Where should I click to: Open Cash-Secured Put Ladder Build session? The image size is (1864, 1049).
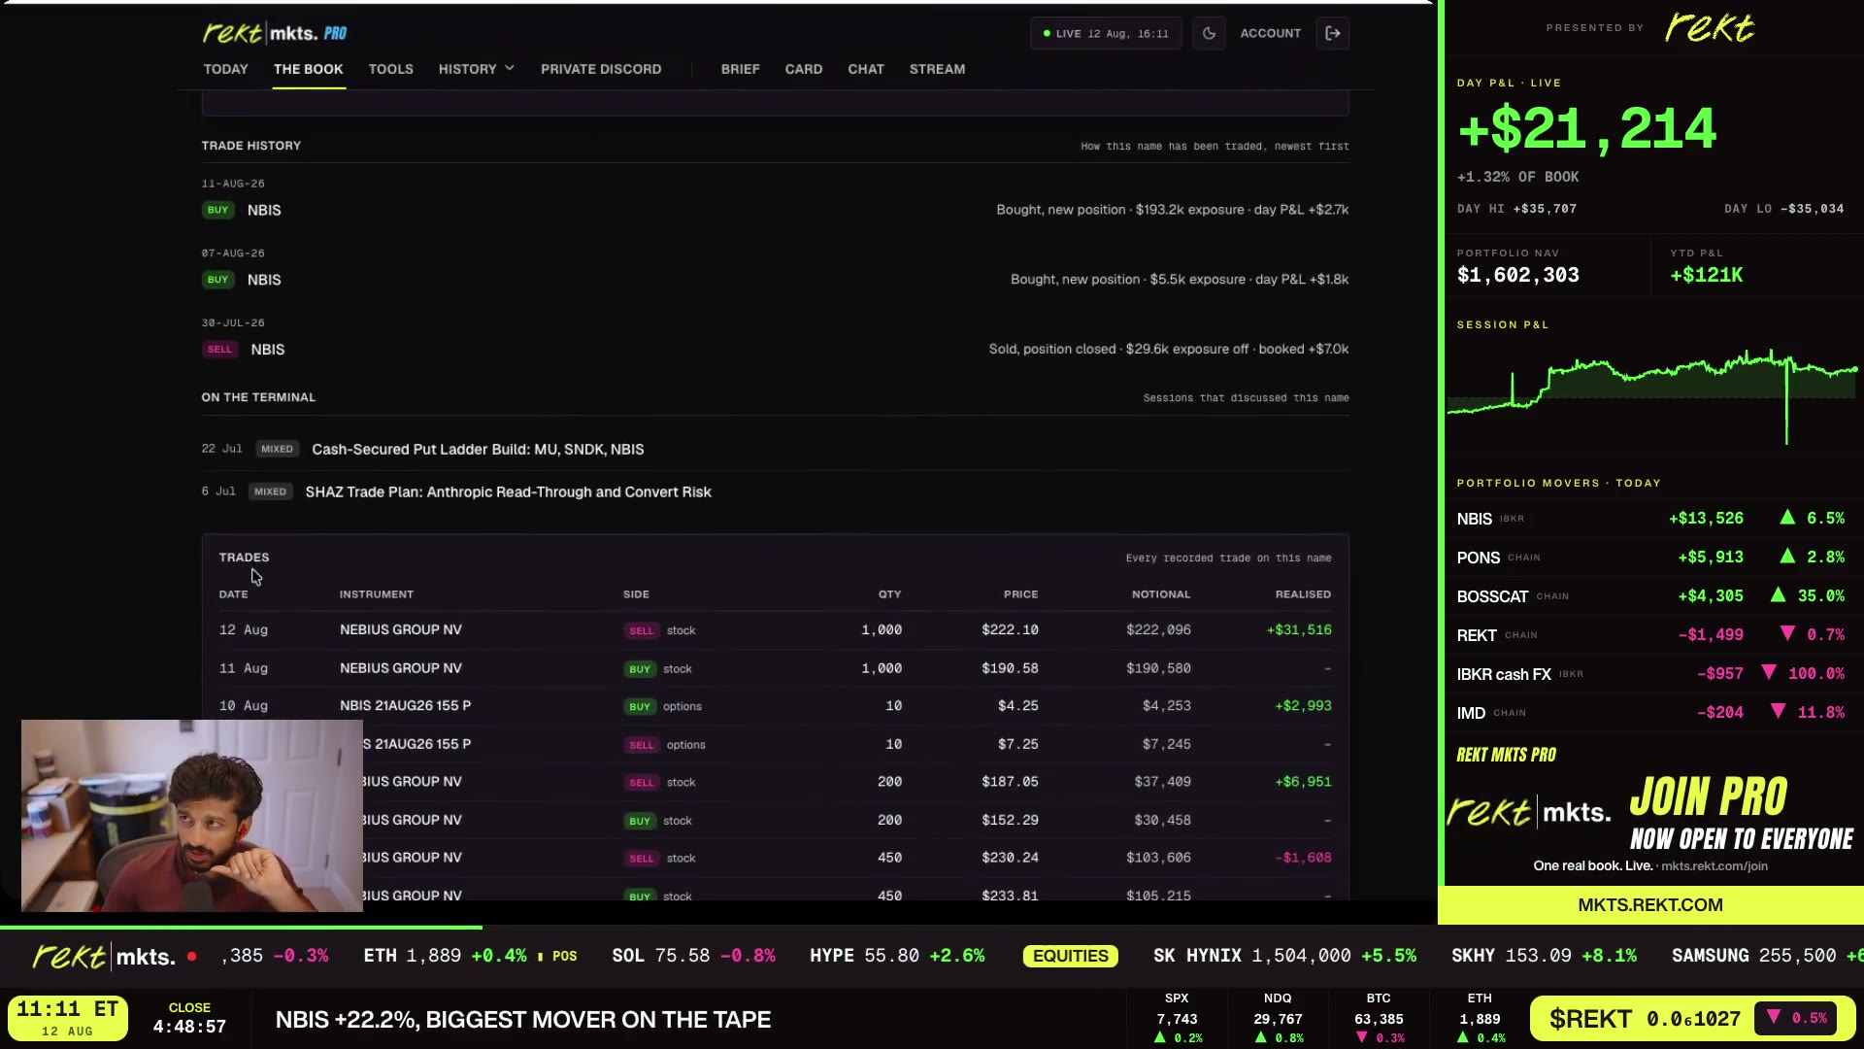[x=478, y=449]
